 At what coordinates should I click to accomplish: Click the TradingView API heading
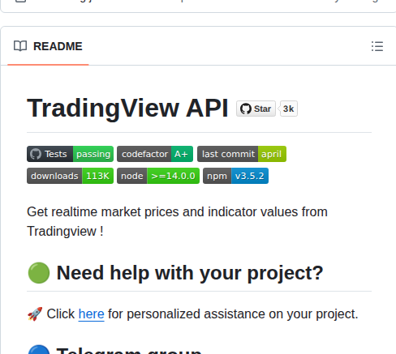[x=127, y=109]
